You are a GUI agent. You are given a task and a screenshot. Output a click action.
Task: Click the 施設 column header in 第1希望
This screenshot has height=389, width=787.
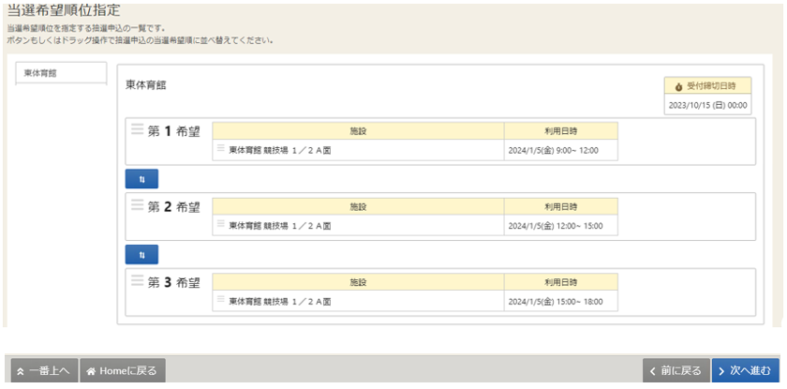coord(358,130)
